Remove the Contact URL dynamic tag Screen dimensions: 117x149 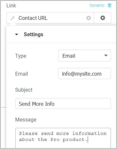89,18
